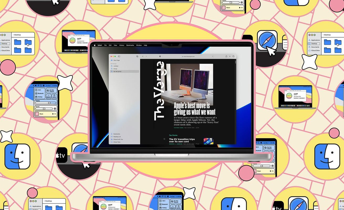Show the tab overview icon
Image resolution: width=344 pixels, height=210 pixels.
tap(233, 56)
